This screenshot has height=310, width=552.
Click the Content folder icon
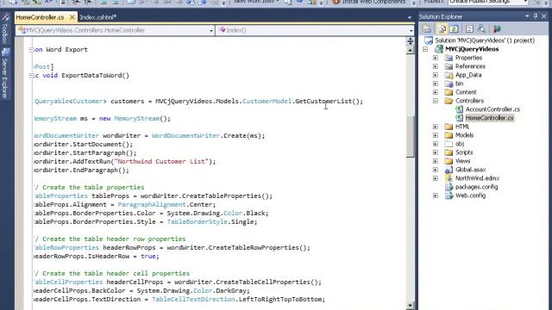coord(448,92)
